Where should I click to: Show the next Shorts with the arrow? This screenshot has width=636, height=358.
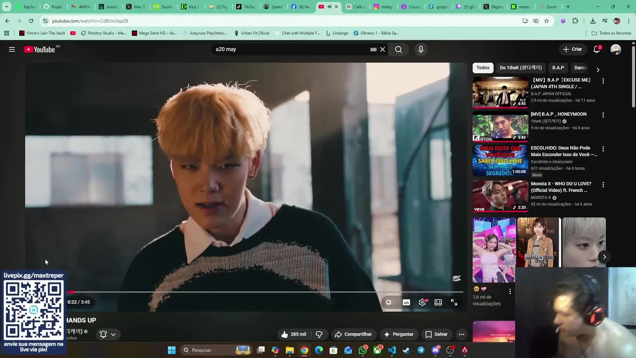point(604,257)
